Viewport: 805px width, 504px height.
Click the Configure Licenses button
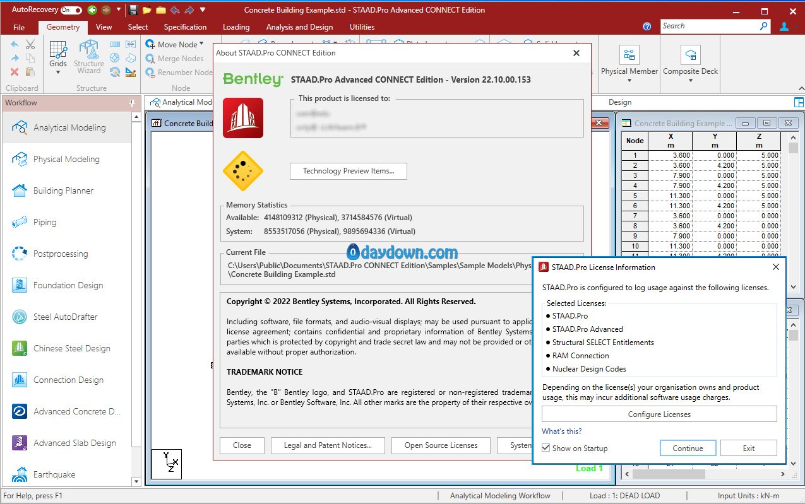659,414
